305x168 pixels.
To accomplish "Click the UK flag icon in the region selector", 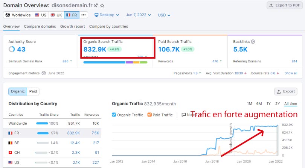I will [x=53, y=15].
